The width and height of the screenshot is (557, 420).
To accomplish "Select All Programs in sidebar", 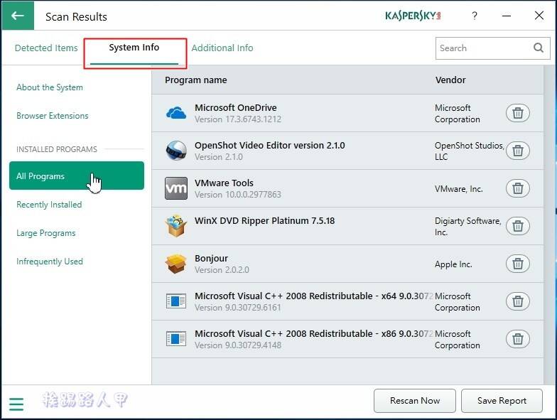I will [x=77, y=176].
